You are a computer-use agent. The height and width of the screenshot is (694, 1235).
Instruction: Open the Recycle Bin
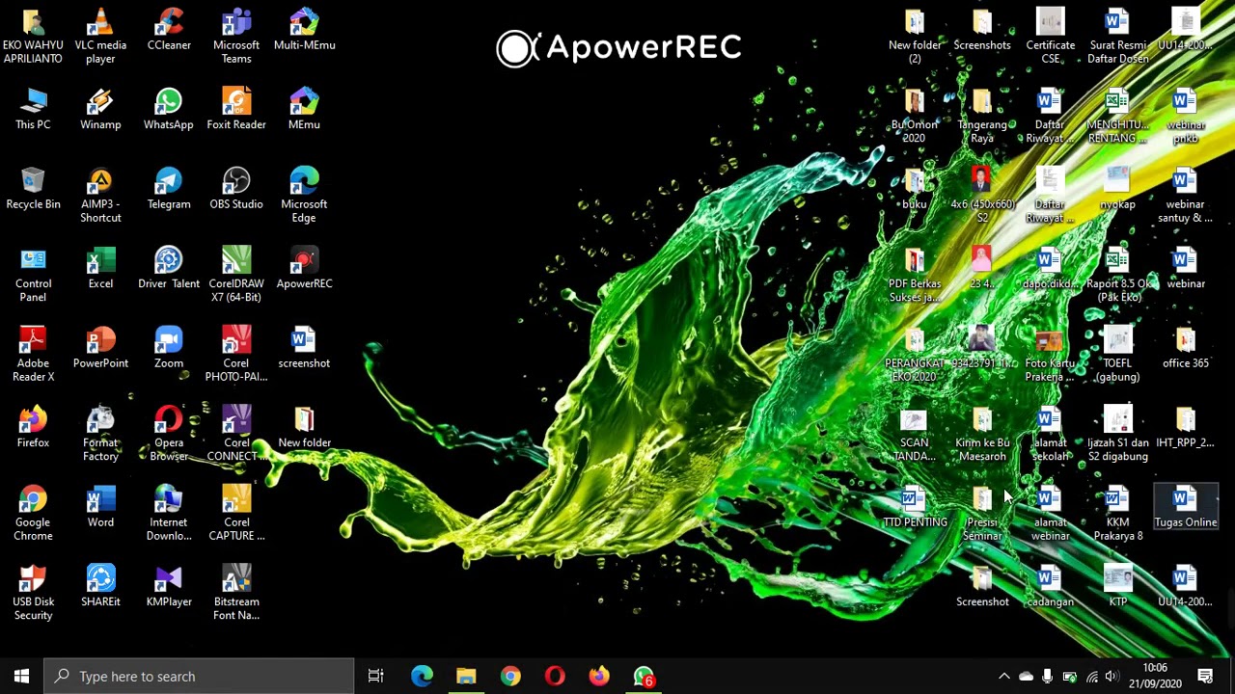[33, 188]
